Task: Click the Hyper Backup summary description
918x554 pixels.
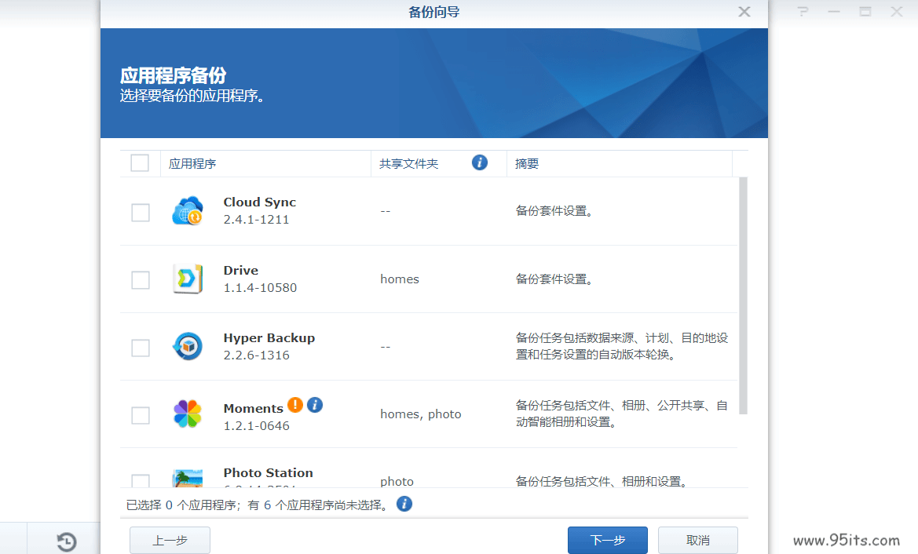Action: (621, 346)
